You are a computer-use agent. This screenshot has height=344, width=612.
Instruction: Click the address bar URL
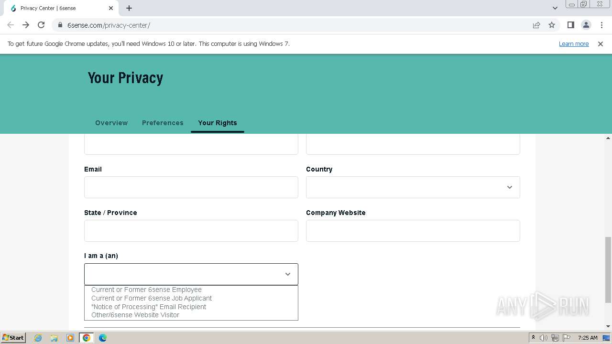pyautogui.click(x=109, y=25)
